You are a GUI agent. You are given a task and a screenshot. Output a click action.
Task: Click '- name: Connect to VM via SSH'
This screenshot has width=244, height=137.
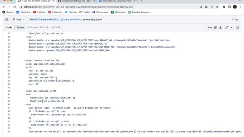42,61
